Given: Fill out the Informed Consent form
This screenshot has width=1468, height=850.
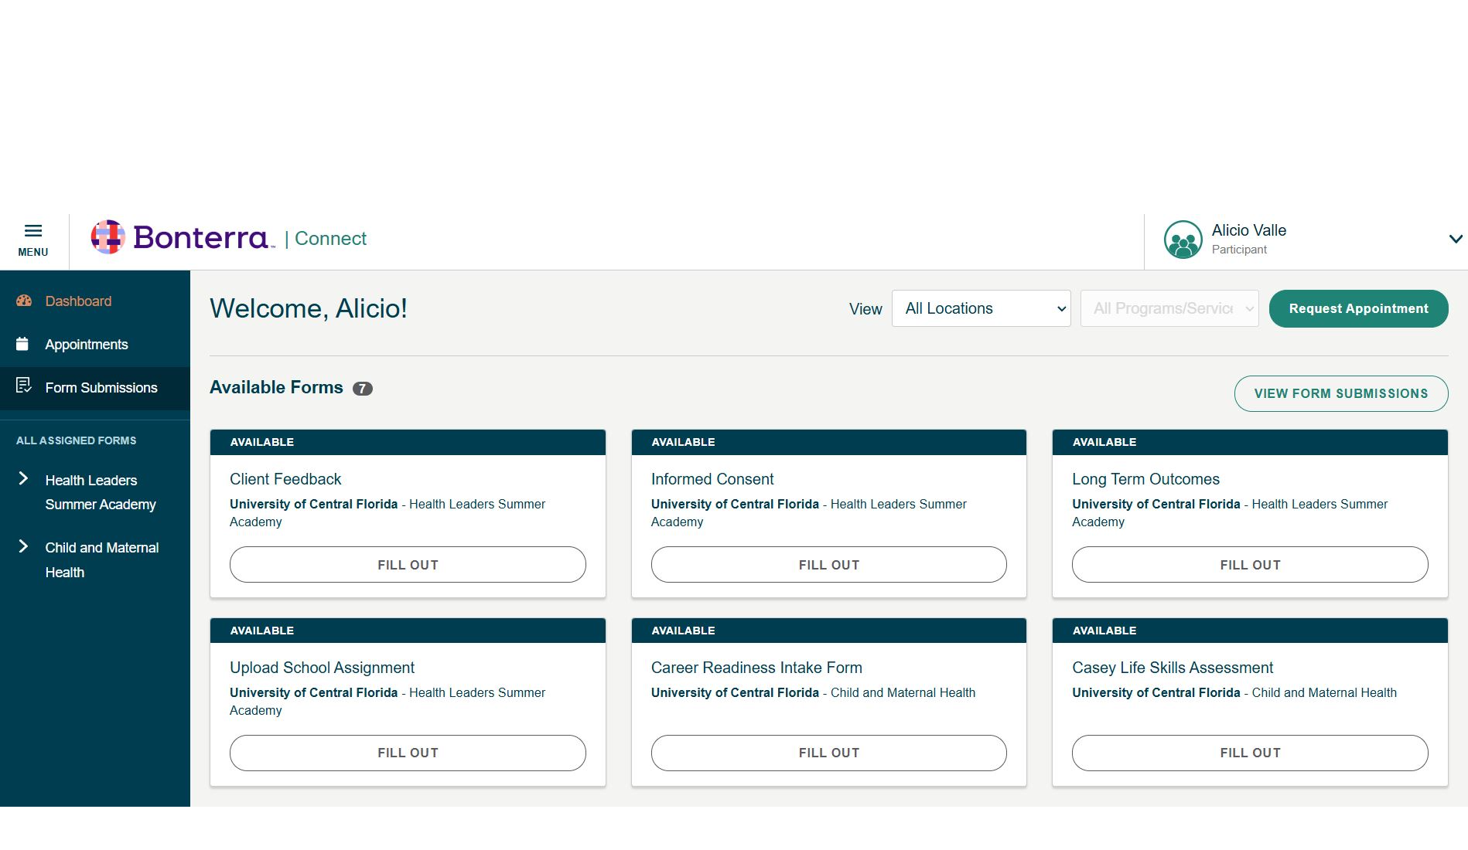Looking at the screenshot, I should click(828, 565).
